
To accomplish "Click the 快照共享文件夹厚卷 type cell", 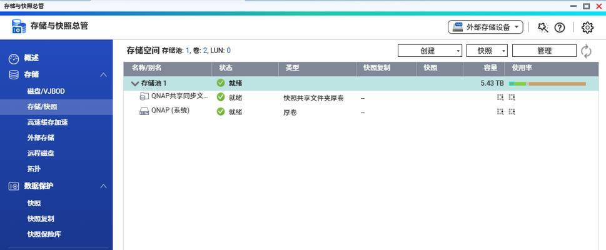I will (x=313, y=98).
